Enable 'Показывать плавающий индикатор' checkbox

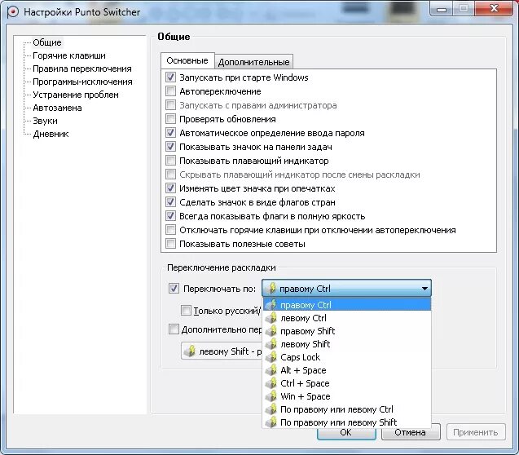170,161
